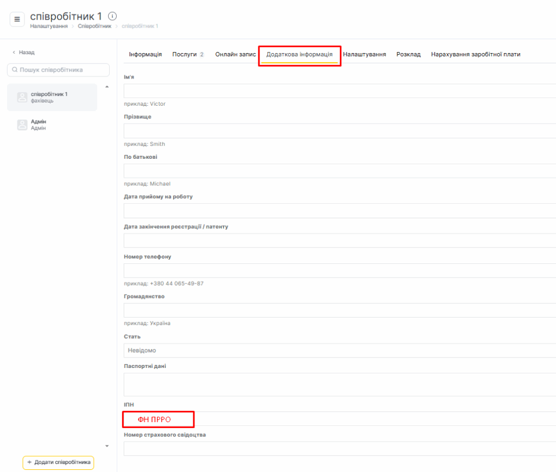
Task: Click the info icon beside employee title
Action: (x=112, y=16)
